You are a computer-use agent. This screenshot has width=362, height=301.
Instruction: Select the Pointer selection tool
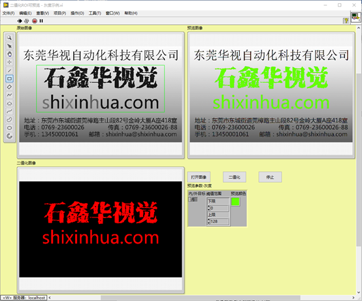(9, 46)
